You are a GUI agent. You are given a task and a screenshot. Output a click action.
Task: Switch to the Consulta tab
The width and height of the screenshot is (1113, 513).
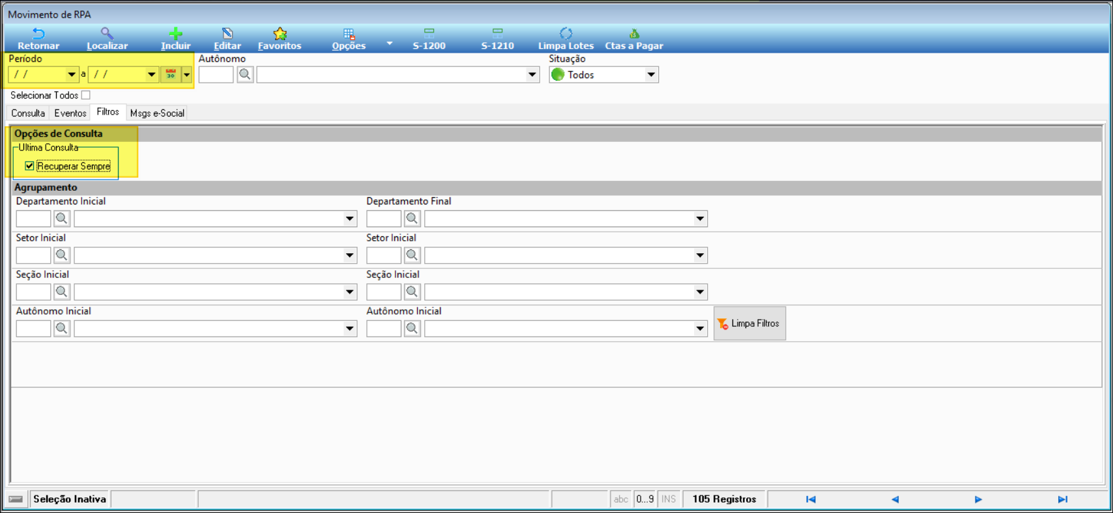coord(28,113)
